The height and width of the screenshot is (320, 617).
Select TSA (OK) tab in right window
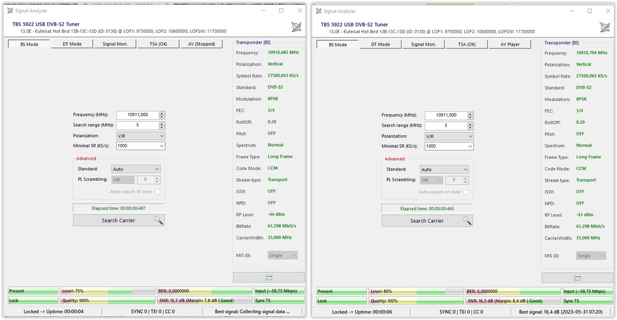[x=467, y=44]
